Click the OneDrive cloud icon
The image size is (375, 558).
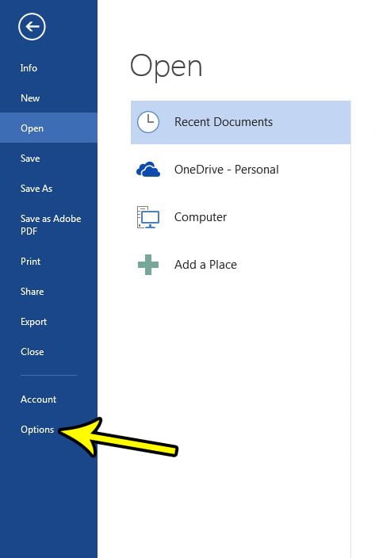point(148,170)
